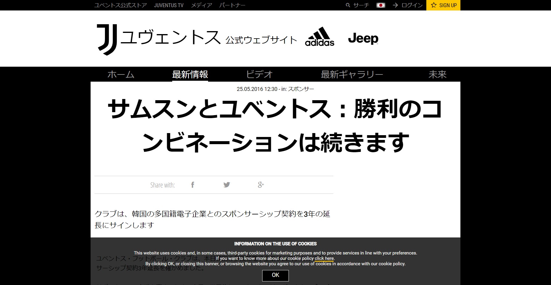The height and width of the screenshot is (285, 551).
Task: Click the SIGN UP button
Action: click(x=443, y=5)
